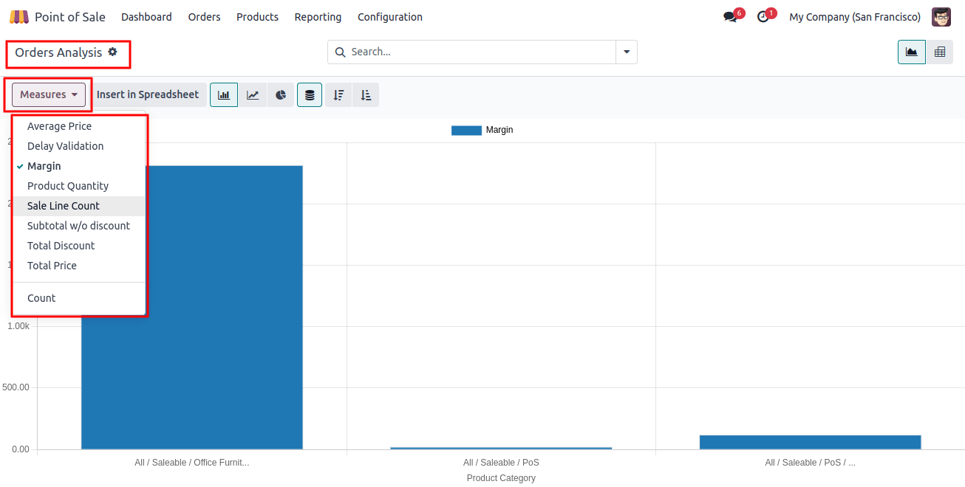Open the activities clock icon with badge 1
The image size is (965, 487).
(x=763, y=17)
